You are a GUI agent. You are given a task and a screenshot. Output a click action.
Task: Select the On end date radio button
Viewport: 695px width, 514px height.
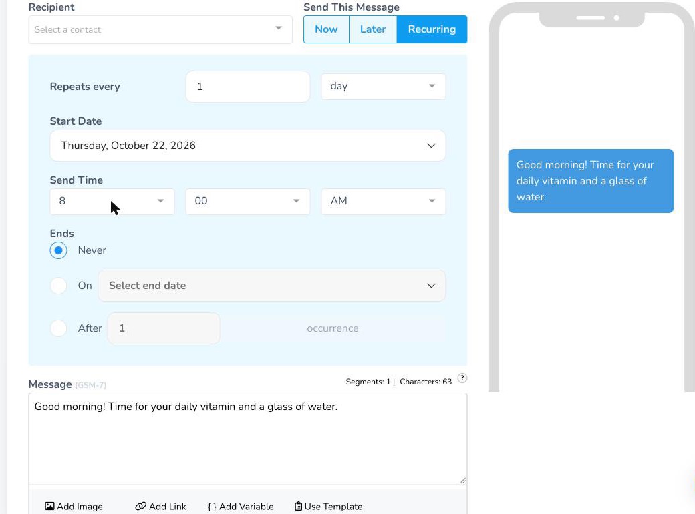[x=59, y=286]
